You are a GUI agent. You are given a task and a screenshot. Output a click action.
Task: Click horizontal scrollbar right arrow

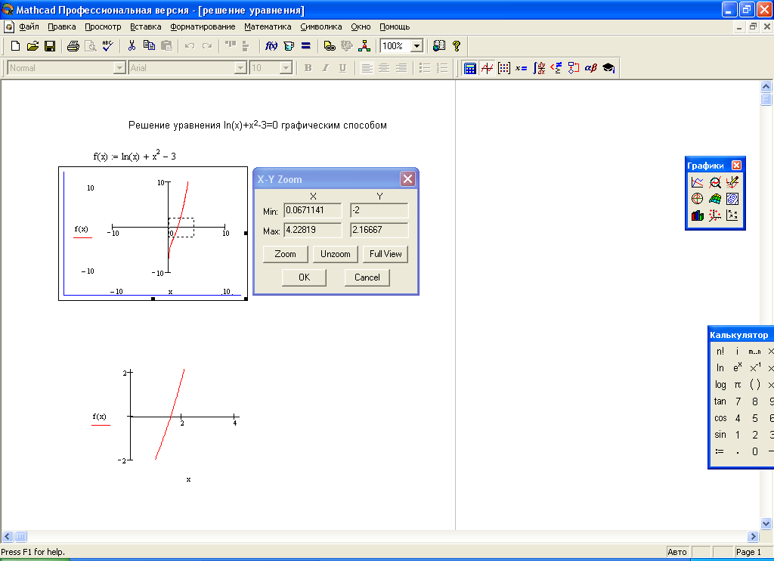click(x=753, y=536)
